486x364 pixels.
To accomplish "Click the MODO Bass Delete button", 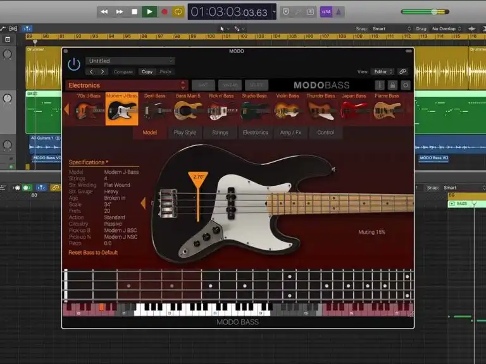I will 256,85.
